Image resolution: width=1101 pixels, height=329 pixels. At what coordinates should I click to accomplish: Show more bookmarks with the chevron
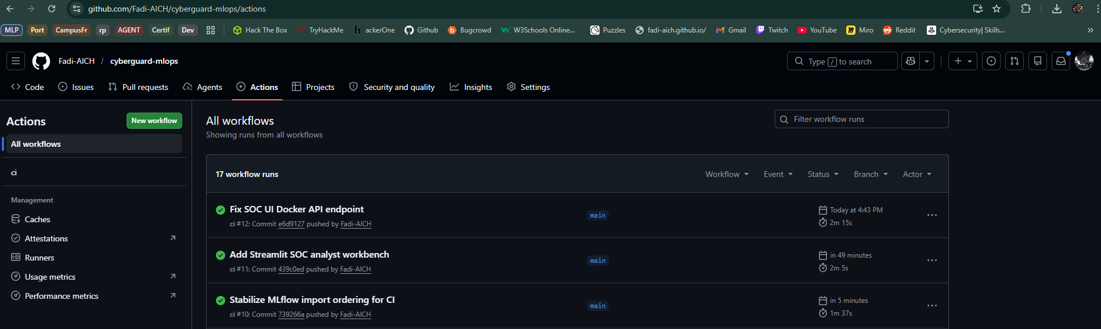coord(1090,30)
